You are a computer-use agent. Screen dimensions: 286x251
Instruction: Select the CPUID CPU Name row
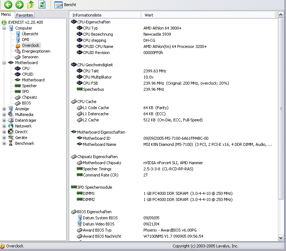(x=173, y=46)
